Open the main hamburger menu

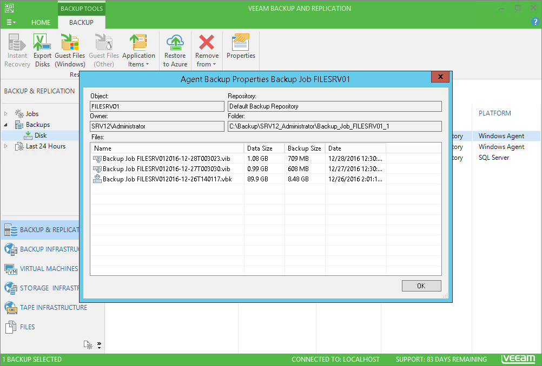click(11, 23)
